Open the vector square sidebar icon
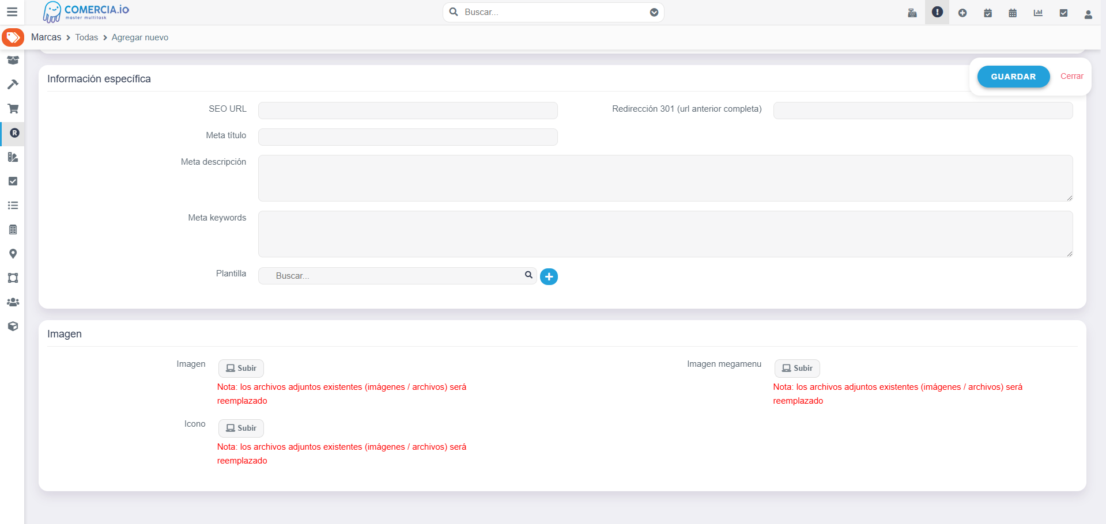The height and width of the screenshot is (524, 1106). [x=13, y=278]
